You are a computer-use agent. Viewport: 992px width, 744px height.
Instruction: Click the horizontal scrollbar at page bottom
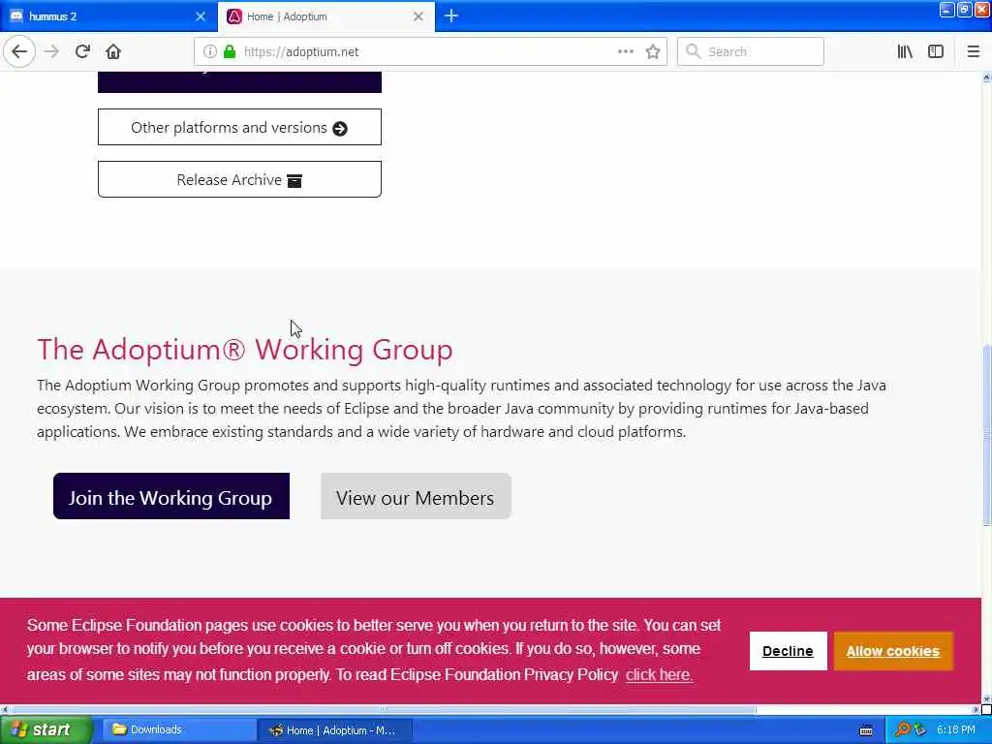pyautogui.click(x=384, y=710)
